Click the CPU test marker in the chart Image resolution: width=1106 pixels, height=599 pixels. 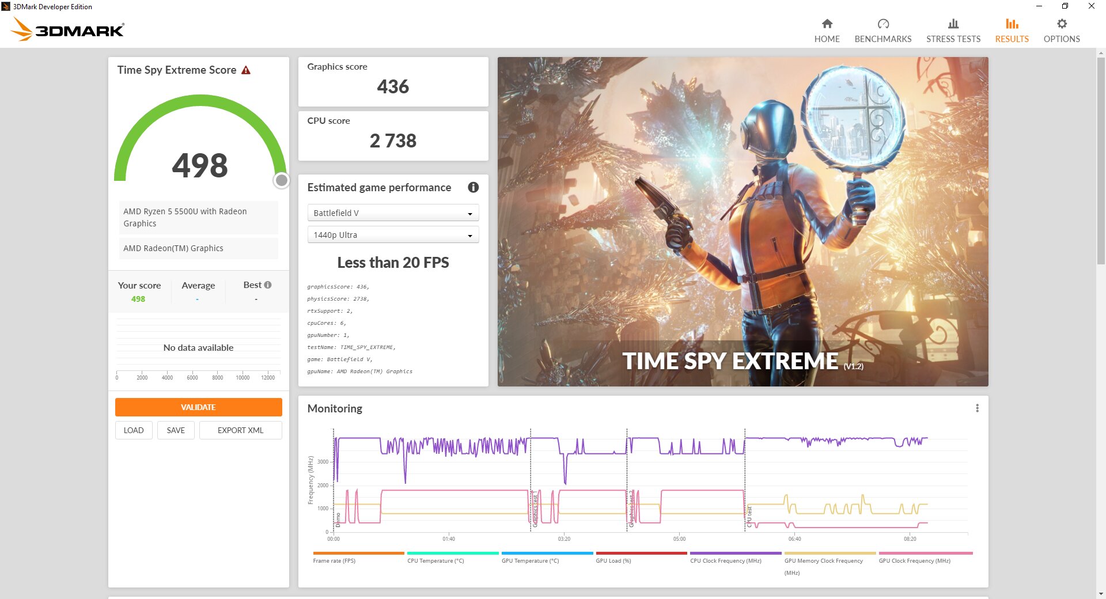pyautogui.click(x=749, y=517)
